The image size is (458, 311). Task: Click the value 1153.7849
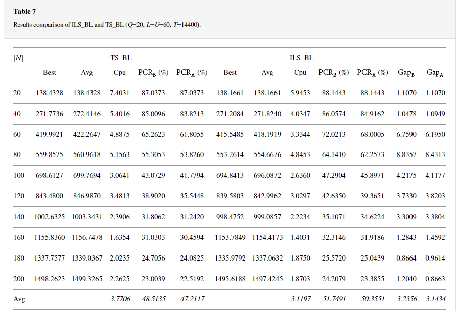[230, 237]
